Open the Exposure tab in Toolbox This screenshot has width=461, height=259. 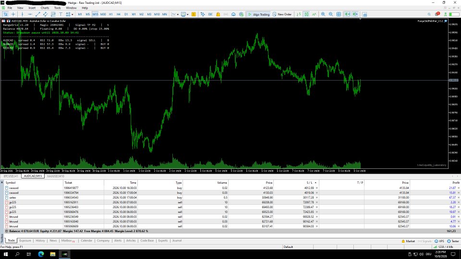[25, 240]
